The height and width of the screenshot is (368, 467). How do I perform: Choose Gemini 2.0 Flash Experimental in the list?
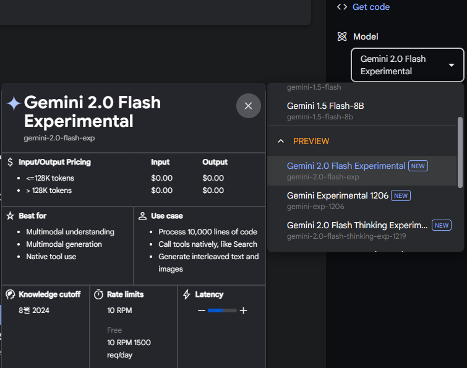pyautogui.click(x=362, y=171)
